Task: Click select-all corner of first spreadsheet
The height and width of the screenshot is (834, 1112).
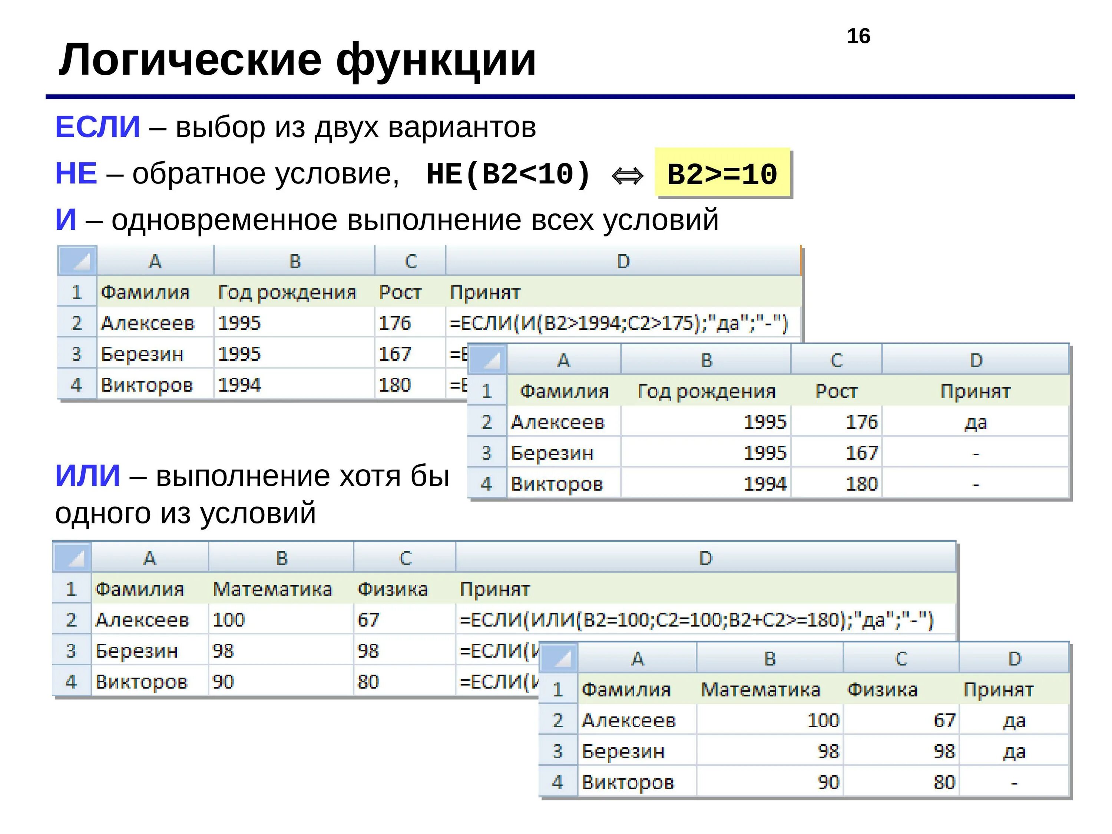Action: [x=77, y=261]
